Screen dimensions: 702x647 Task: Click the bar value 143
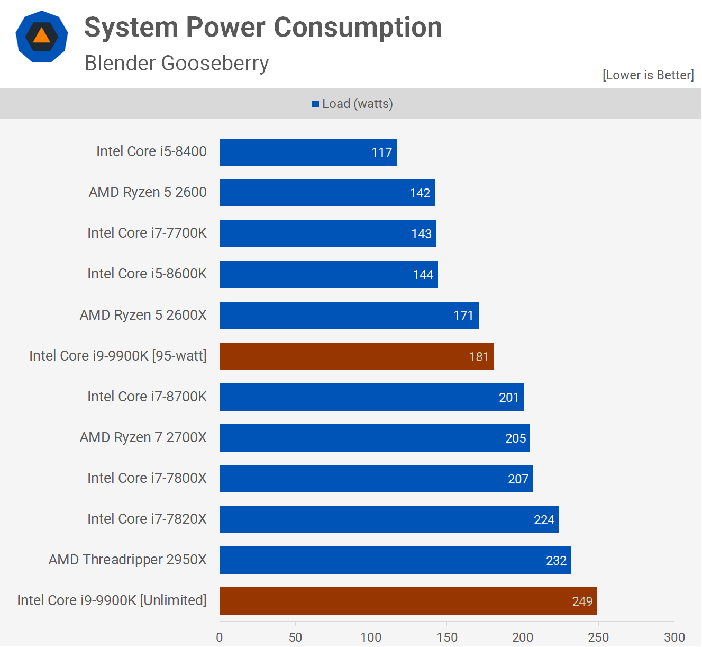pos(422,234)
